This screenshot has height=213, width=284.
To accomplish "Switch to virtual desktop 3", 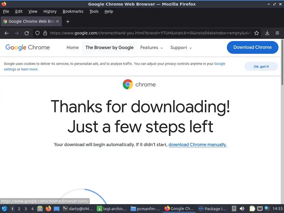I will tap(26, 209).
